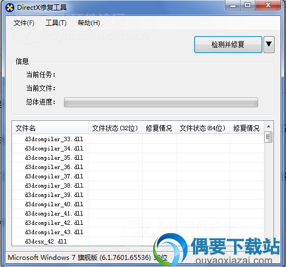Select row d3dcompiler_38.dll

[138, 186]
